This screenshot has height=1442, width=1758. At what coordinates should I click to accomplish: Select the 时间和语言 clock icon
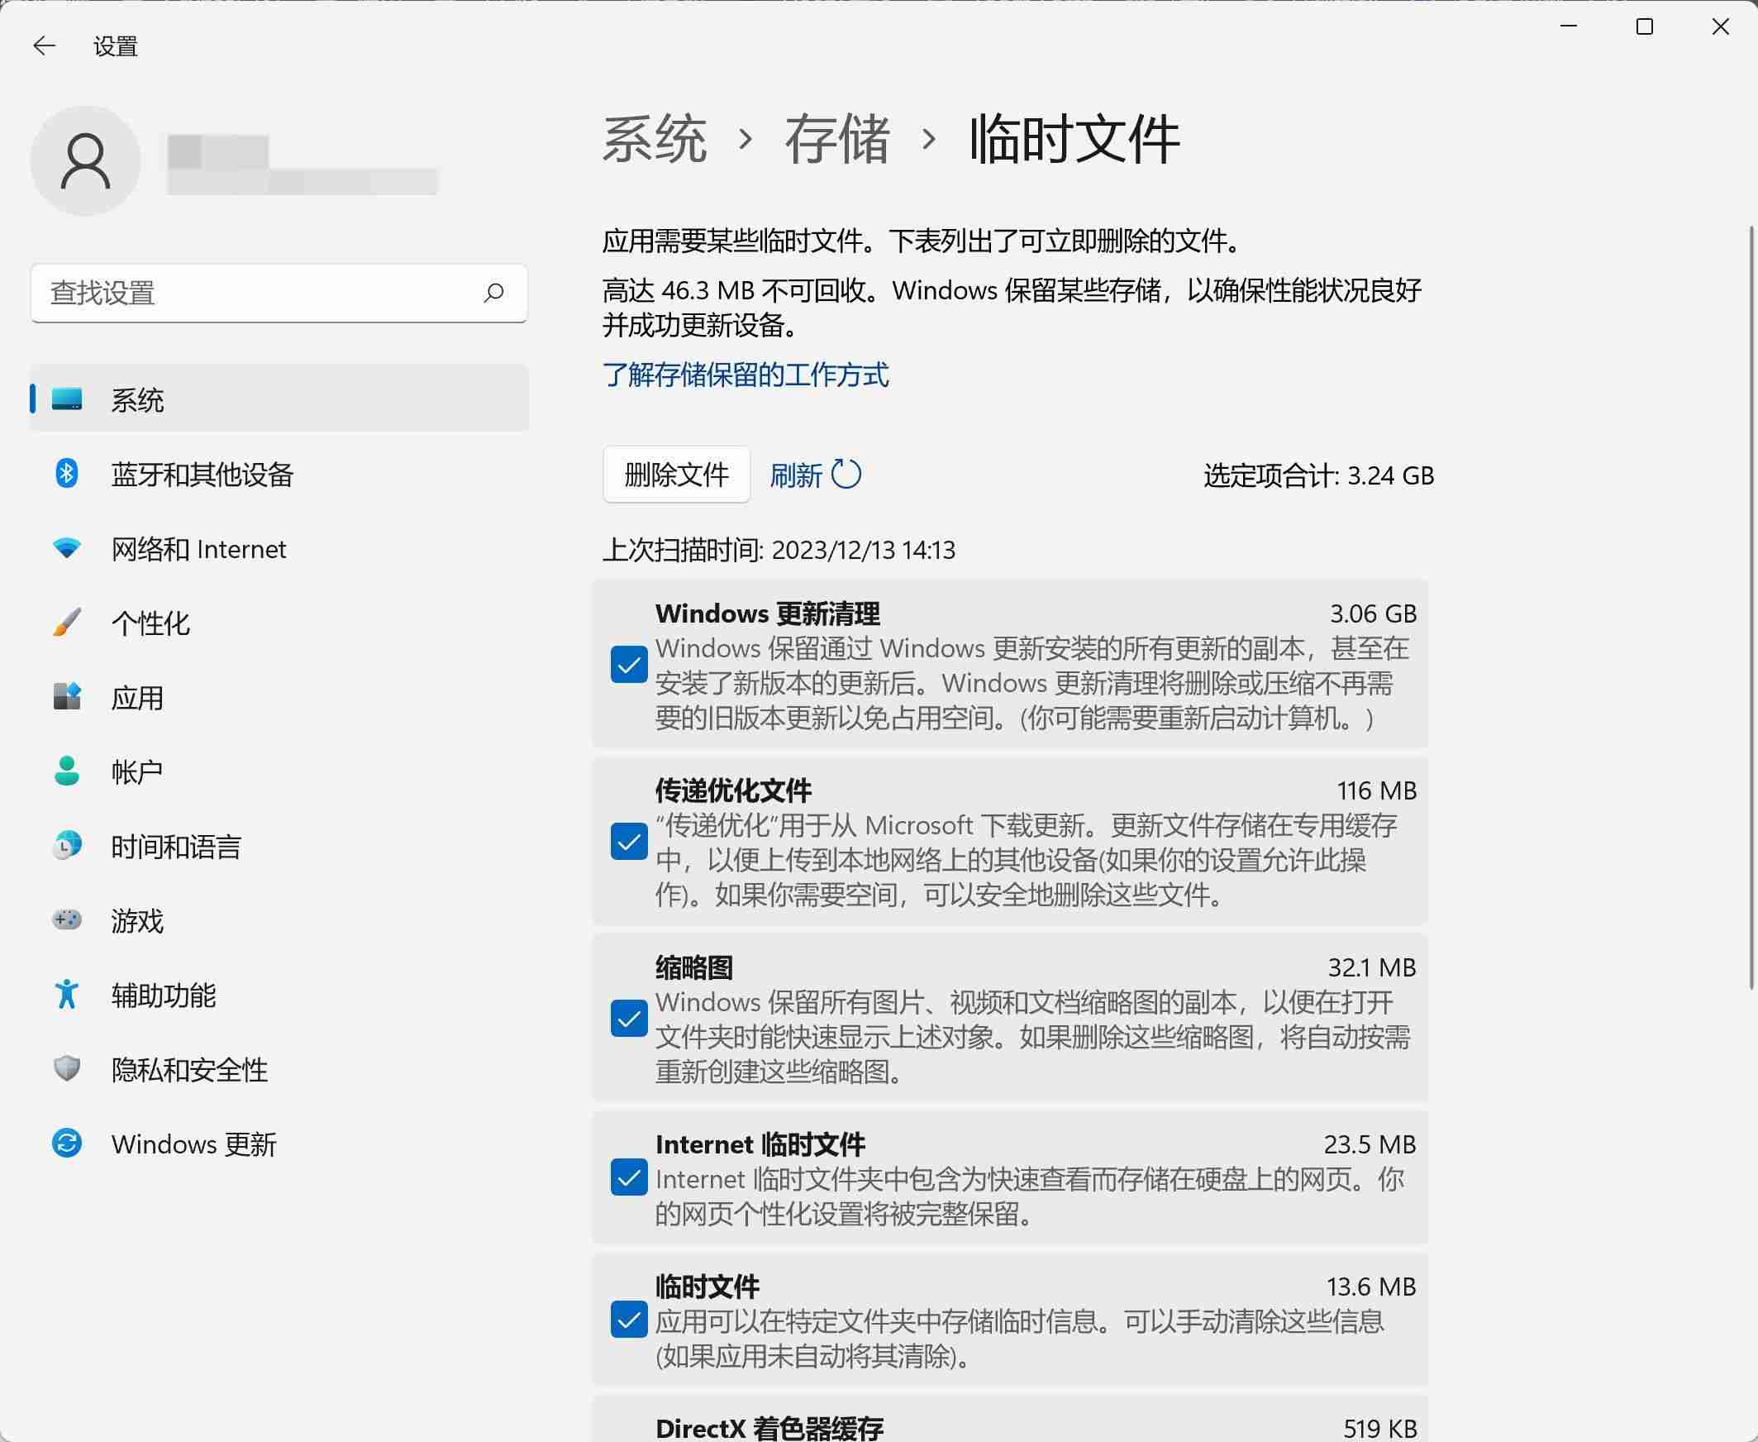(67, 846)
